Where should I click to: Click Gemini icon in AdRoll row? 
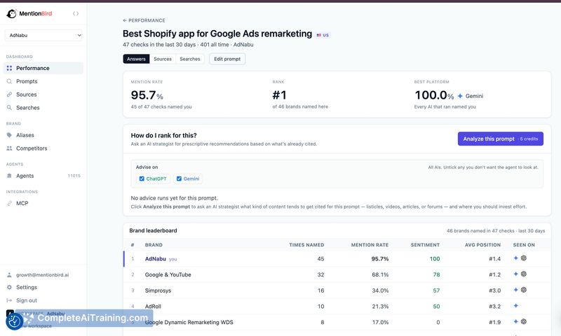[516, 306]
